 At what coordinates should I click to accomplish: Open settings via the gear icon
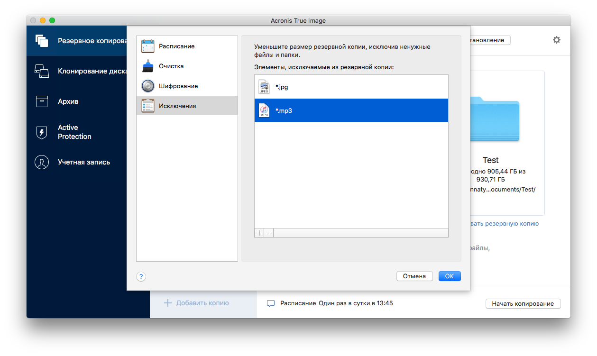[557, 40]
